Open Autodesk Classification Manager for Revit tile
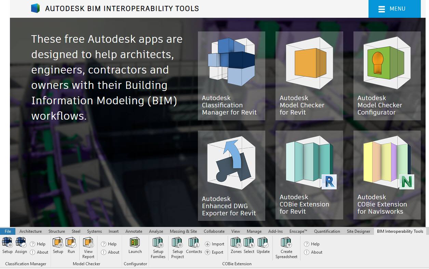Viewport: 429px width, 269px height. point(231,76)
